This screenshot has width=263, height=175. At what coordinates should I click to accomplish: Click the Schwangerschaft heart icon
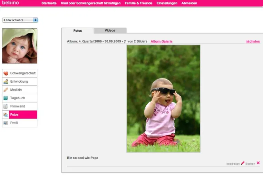click(x=6, y=73)
